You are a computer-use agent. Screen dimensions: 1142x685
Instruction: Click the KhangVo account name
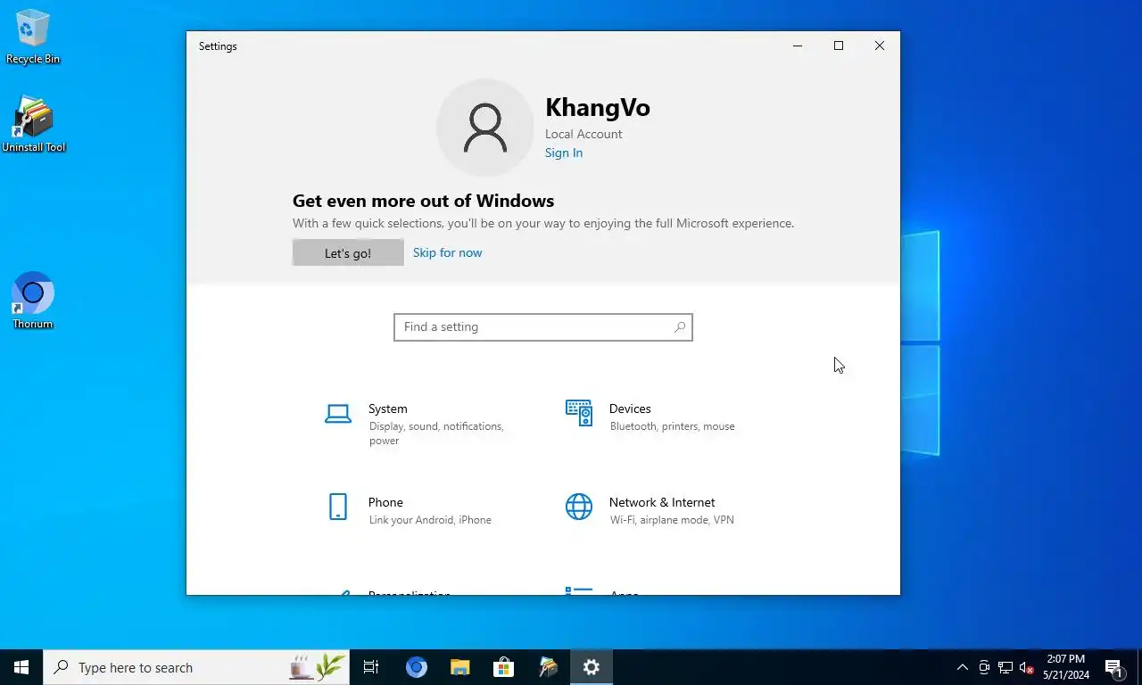pyautogui.click(x=598, y=108)
